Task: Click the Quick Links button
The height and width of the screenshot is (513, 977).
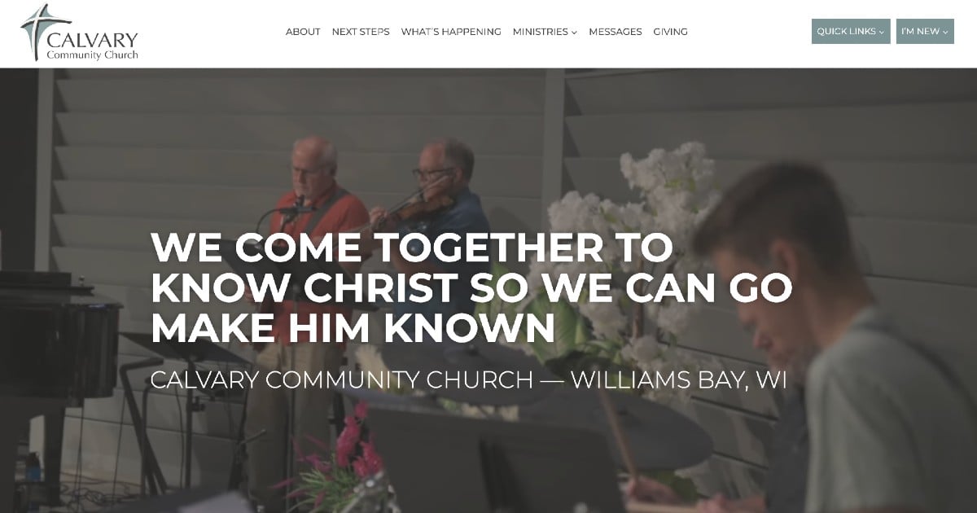Action: 851,32
